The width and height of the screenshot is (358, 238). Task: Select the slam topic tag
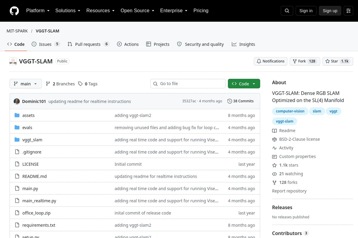(317, 111)
